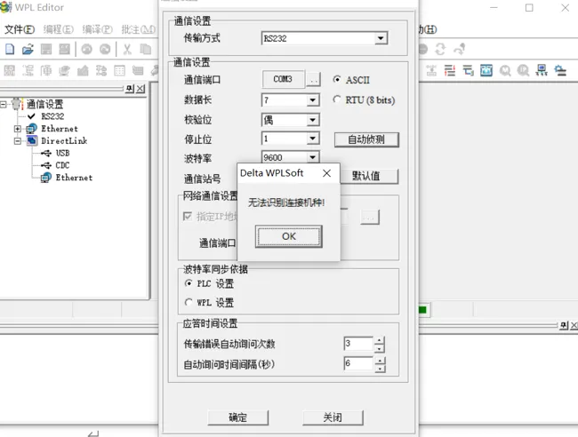The image size is (578, 437).
Task: Toggle the 指定IP地址 checkbox
Action: [188, 216]
